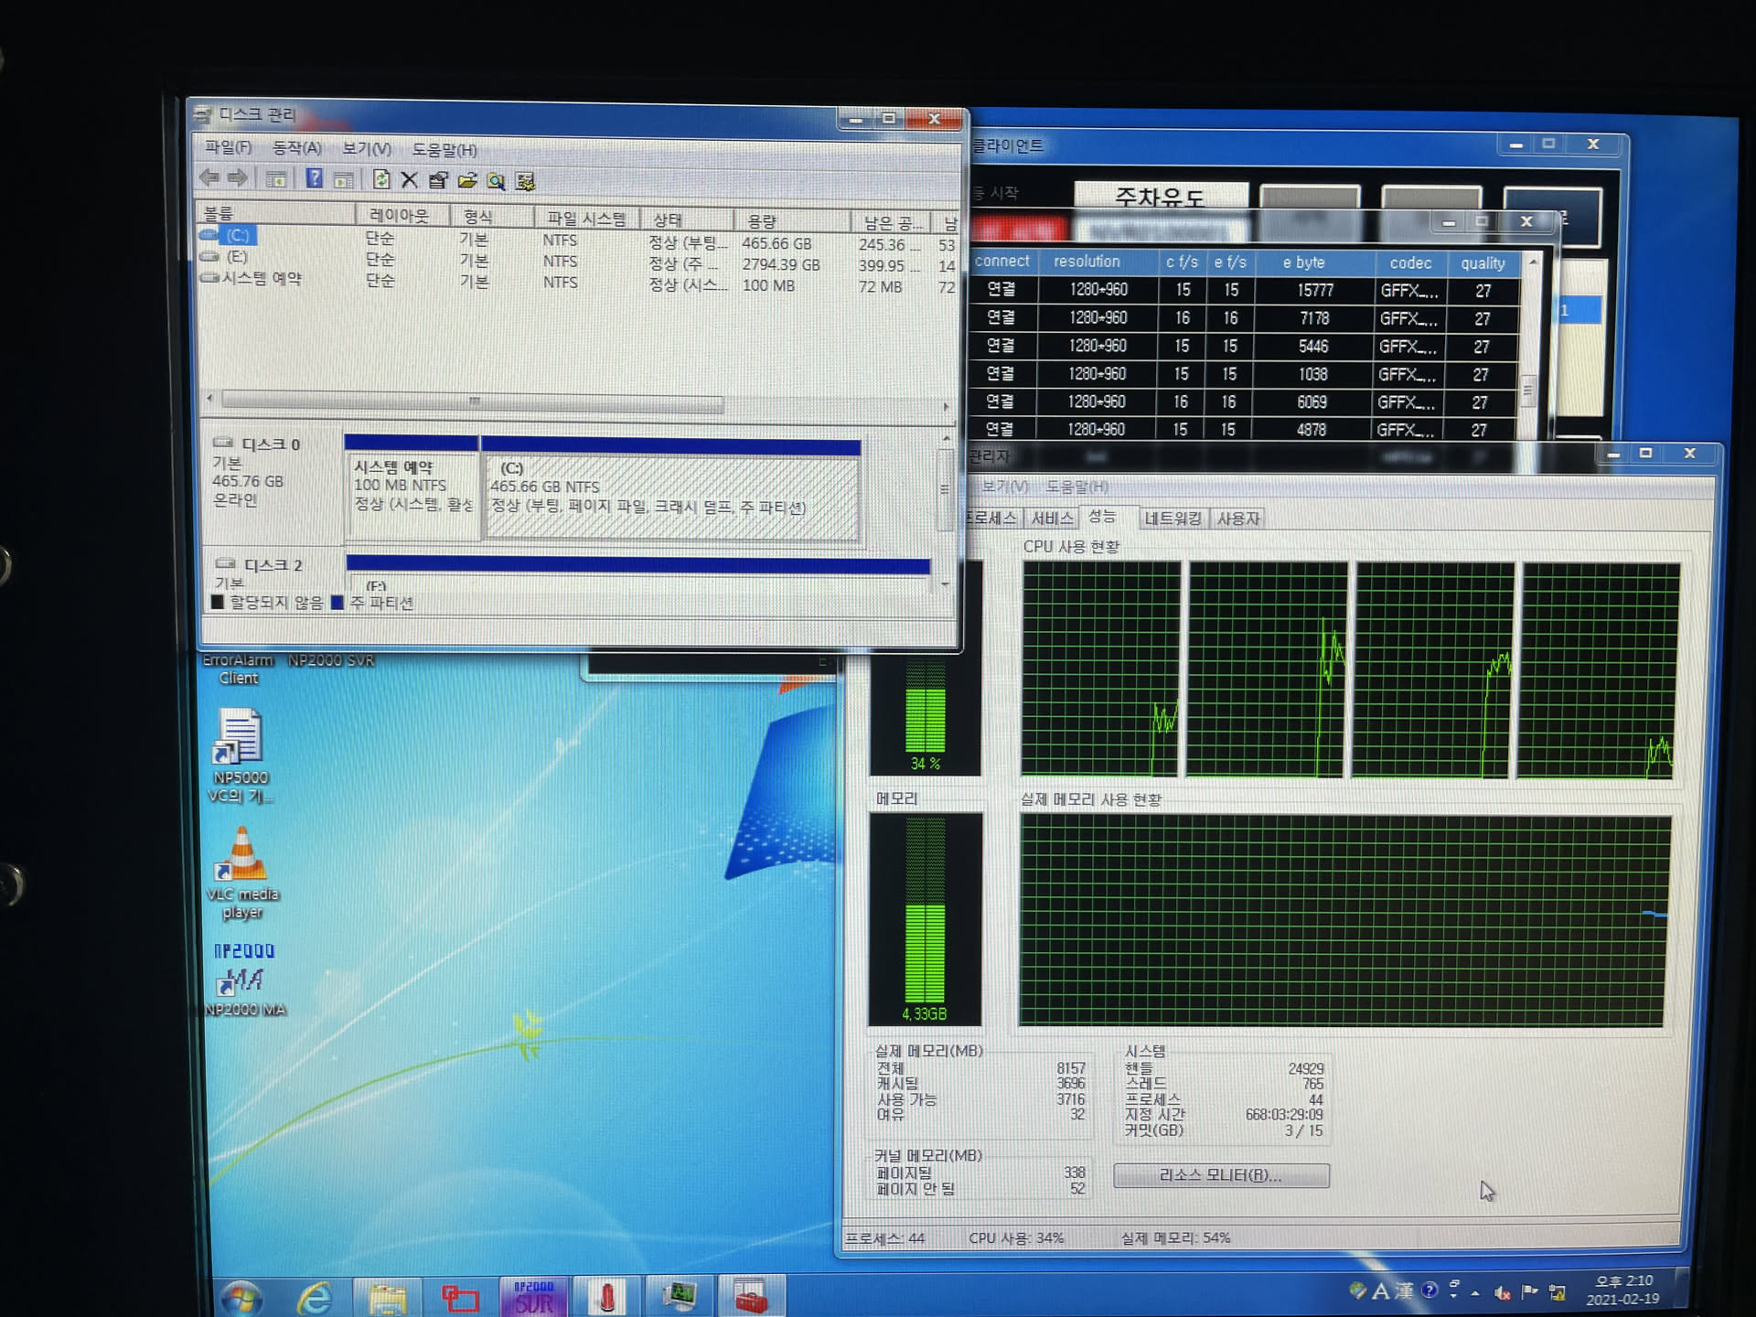Click the blue Help question mark icon

(x=314, y=179)
